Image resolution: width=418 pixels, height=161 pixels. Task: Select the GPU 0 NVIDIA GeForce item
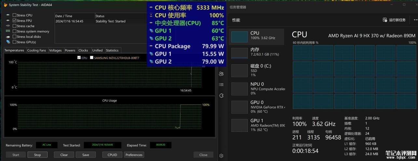pos(256,106)
